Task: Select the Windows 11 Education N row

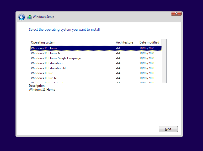Action: tap(48, 68)
